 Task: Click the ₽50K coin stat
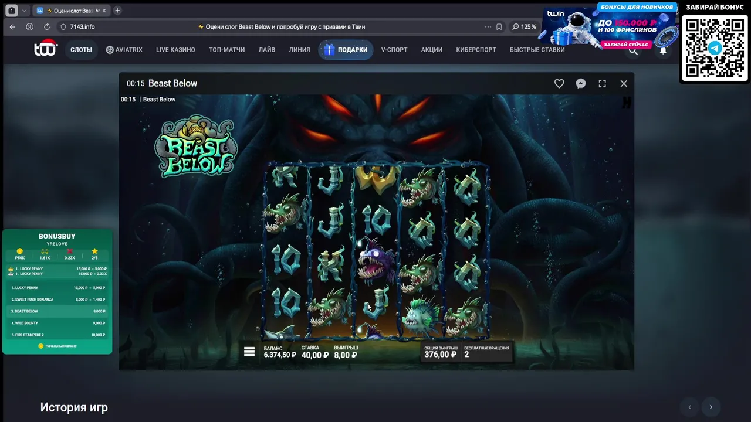pos(20,254)
